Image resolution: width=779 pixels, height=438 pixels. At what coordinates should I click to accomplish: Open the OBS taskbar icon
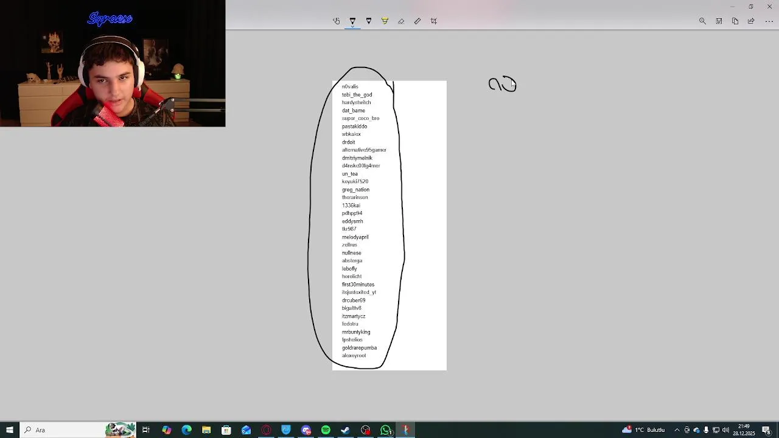[x=366, y=430]
